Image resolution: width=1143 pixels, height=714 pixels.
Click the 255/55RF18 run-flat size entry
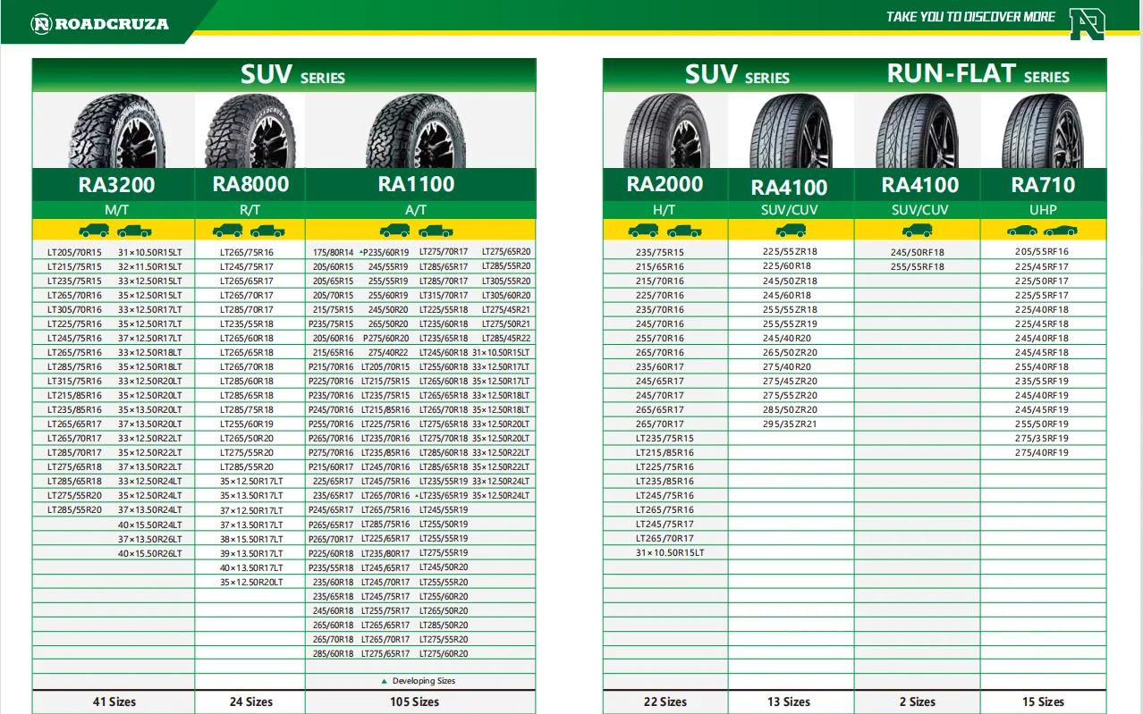pos(917,266)
